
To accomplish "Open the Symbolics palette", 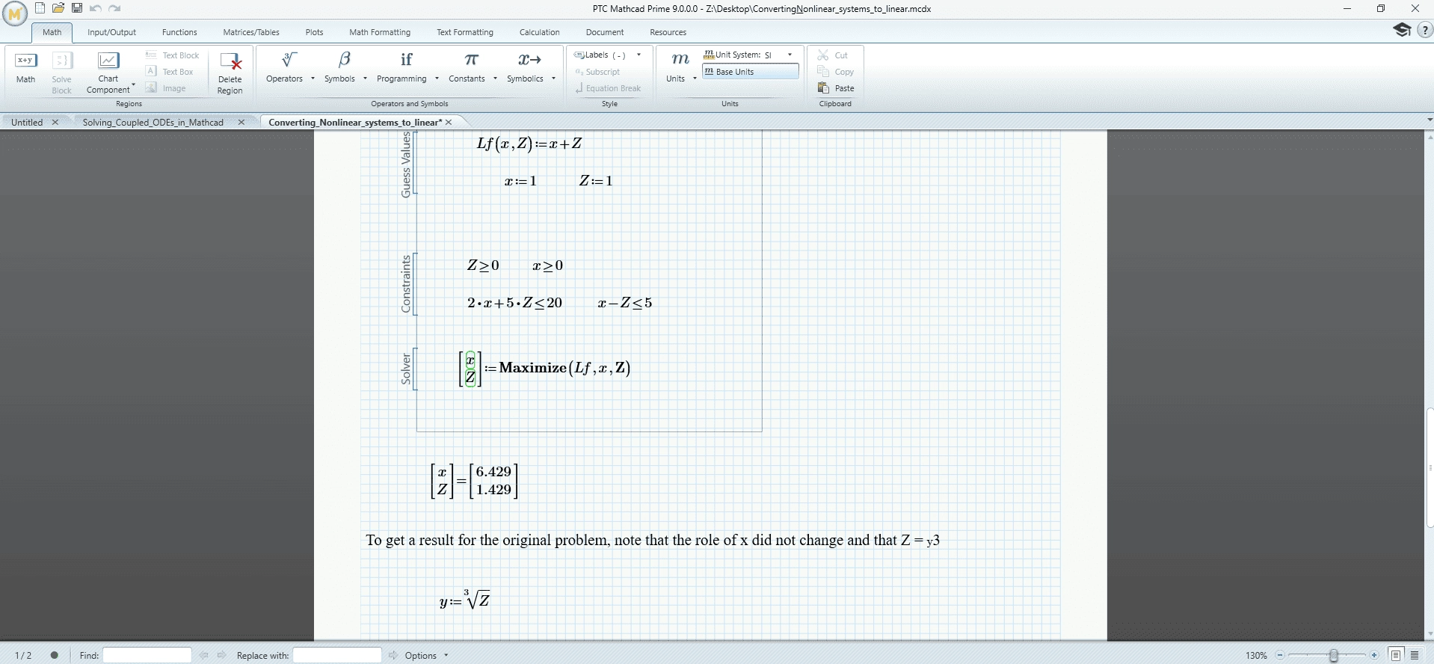I will pyautogui.click(x=526, y=67).
